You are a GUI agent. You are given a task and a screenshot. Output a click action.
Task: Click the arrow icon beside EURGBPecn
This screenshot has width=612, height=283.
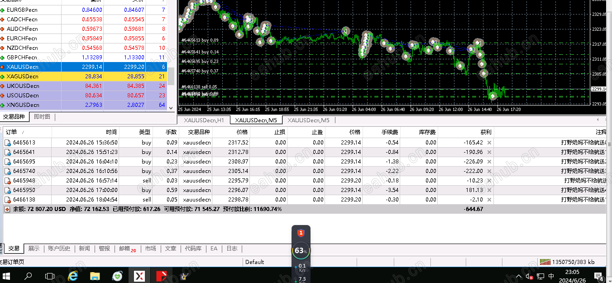3,10
